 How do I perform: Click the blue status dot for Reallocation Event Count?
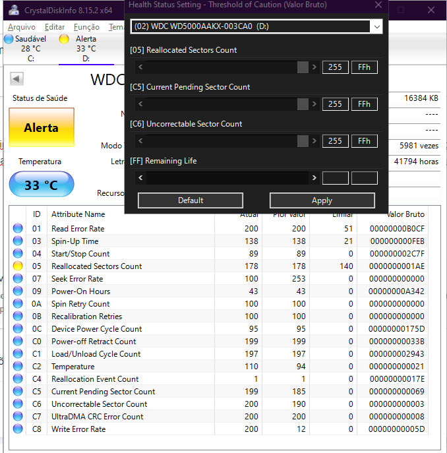(x=18, y=378)
